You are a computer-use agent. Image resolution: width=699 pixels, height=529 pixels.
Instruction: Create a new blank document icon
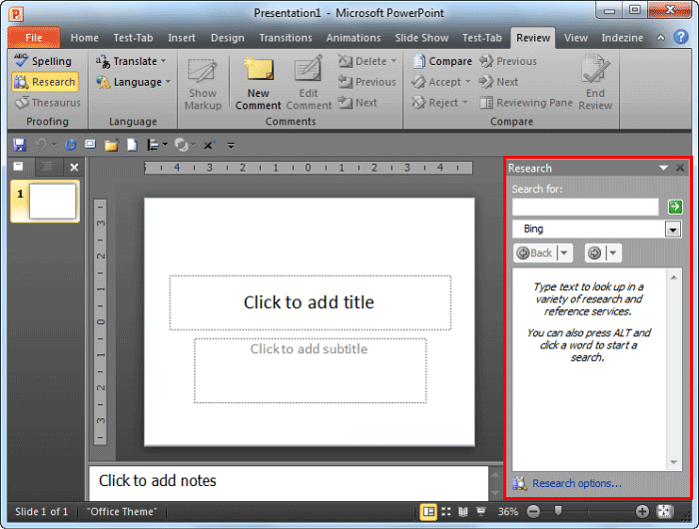[132, 145]
